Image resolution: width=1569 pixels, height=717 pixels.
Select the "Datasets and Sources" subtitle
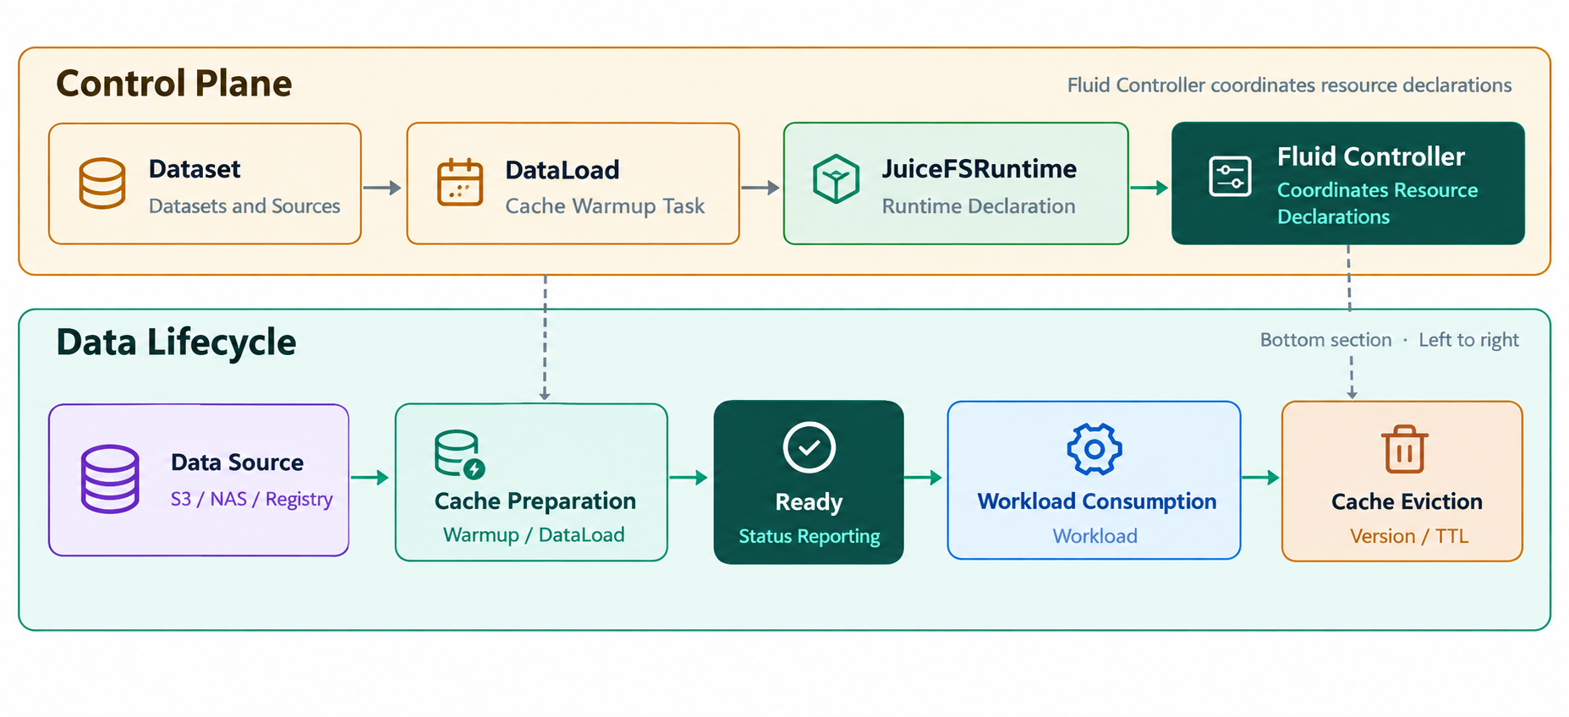[x=244, y=206]
